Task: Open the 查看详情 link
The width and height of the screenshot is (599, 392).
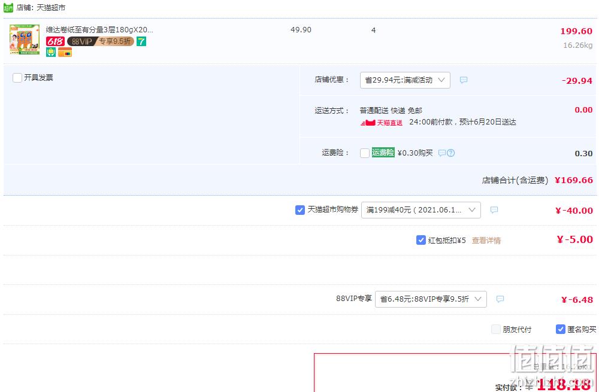Action: tap(486, 241)
